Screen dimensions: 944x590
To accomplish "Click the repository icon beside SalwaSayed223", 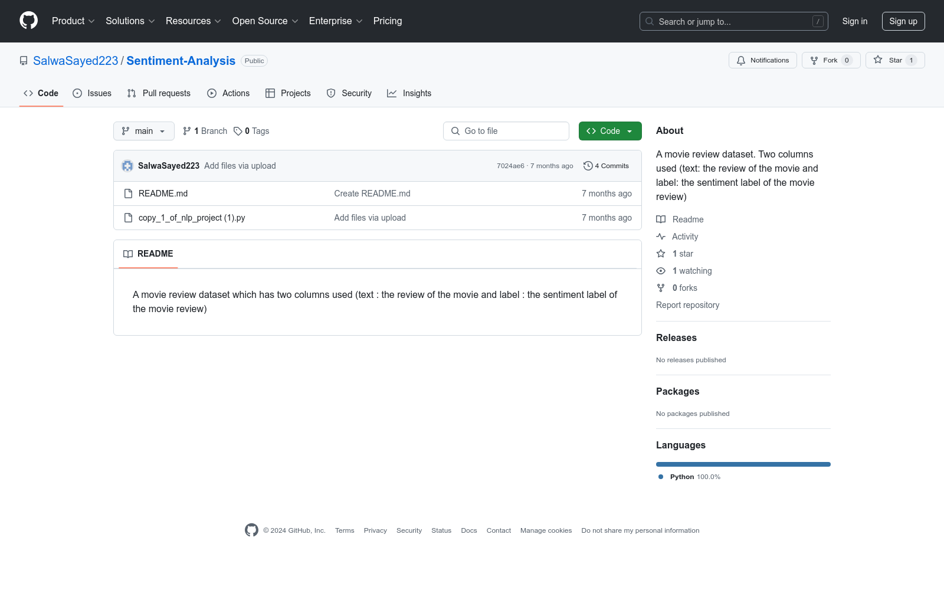I will (x=24, y=61).
